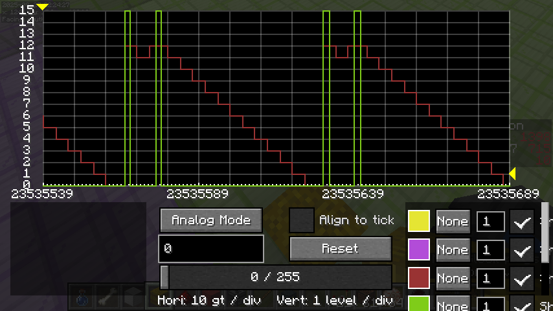This screenshot has height=311, width=553.
Task: Click the yellow level marker right of the graph
Action: click(512, 174)
